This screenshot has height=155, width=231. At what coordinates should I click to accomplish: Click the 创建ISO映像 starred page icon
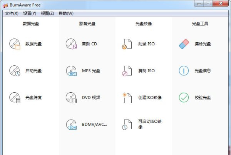coord(127,98)
